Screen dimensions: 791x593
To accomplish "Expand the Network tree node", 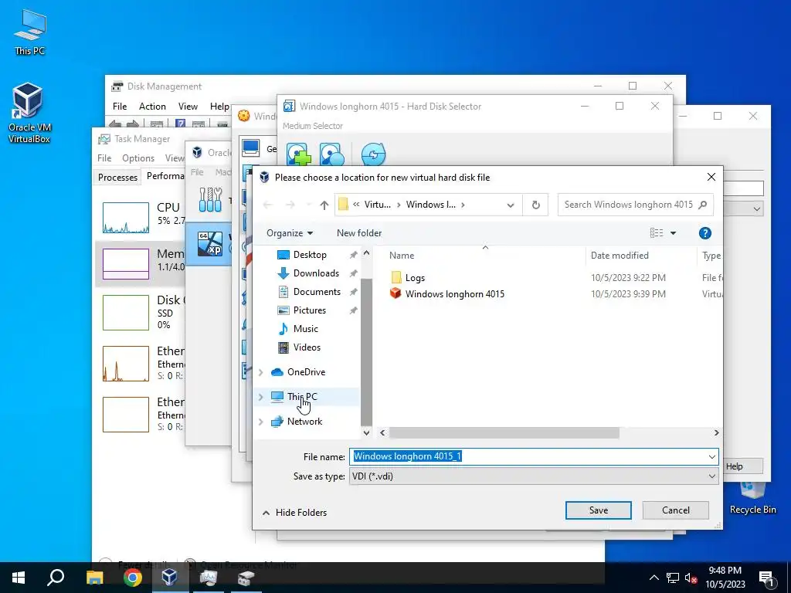I will (x=261, y=422).
